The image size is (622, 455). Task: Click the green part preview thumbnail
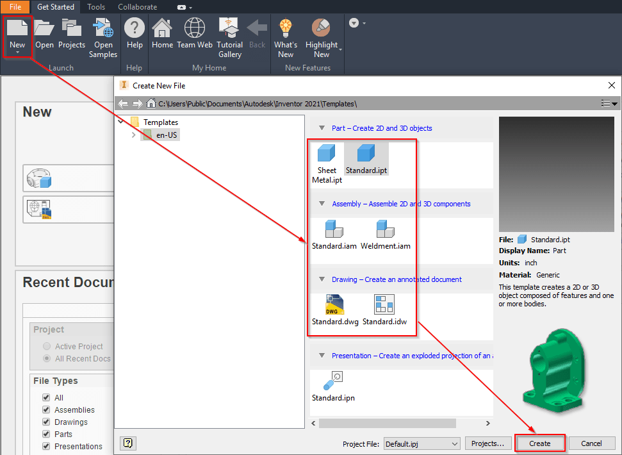[x=555, y=370]
